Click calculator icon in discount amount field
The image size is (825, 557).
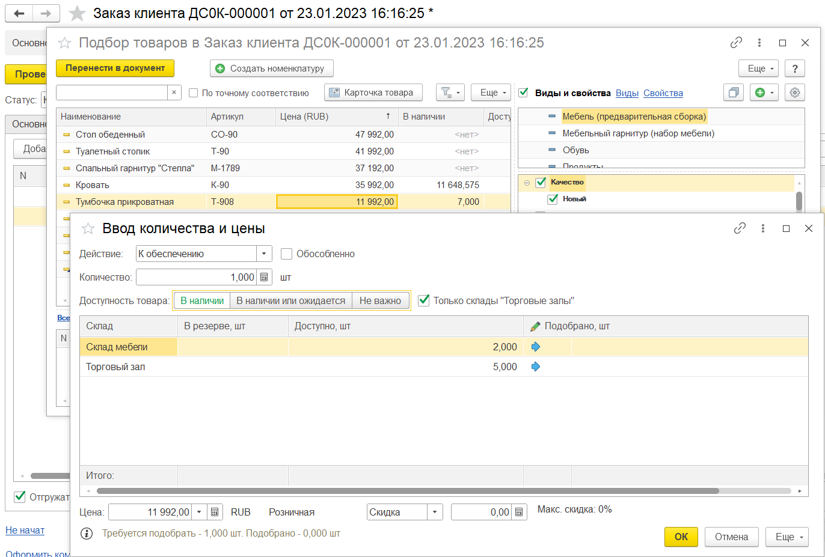519,512
